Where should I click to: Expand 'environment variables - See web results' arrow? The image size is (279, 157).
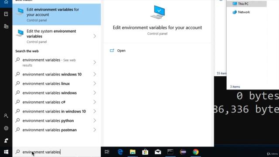95,62
